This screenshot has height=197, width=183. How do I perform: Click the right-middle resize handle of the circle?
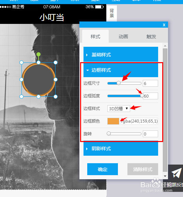56,80
